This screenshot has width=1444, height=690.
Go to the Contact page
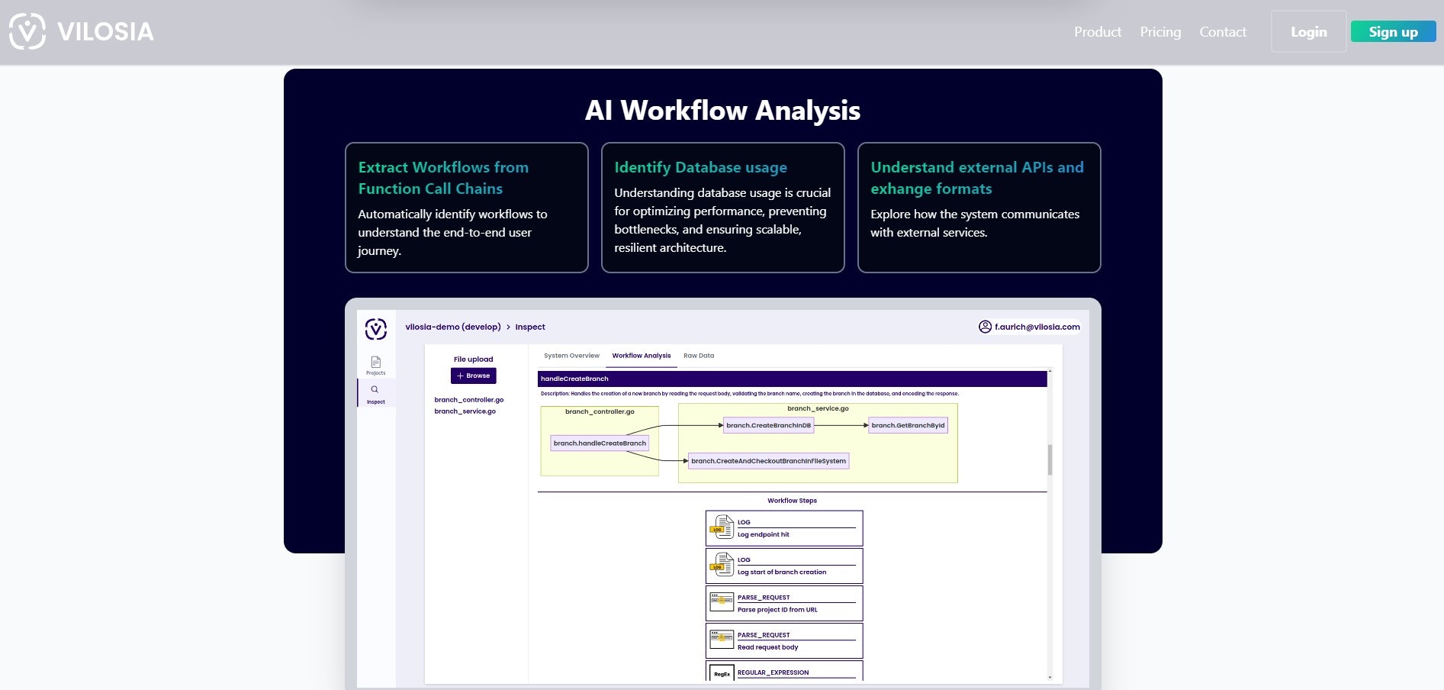coord(1223,32)
